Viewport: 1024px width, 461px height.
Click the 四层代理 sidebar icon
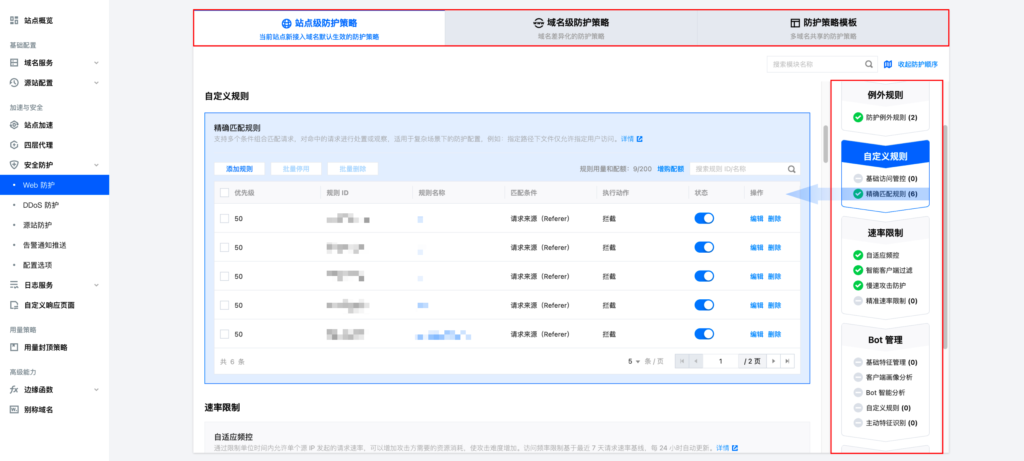click(x=14, y=145)
